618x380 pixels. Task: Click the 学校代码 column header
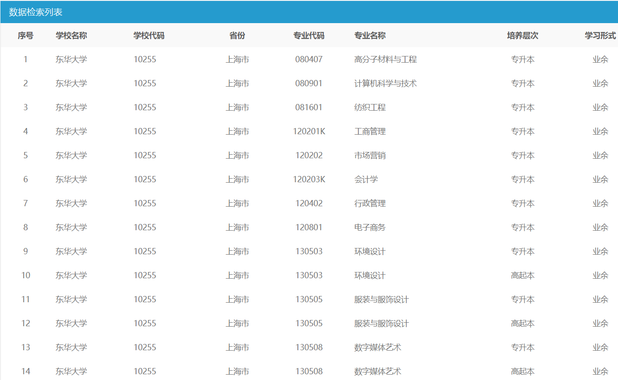tap(149, 36)
